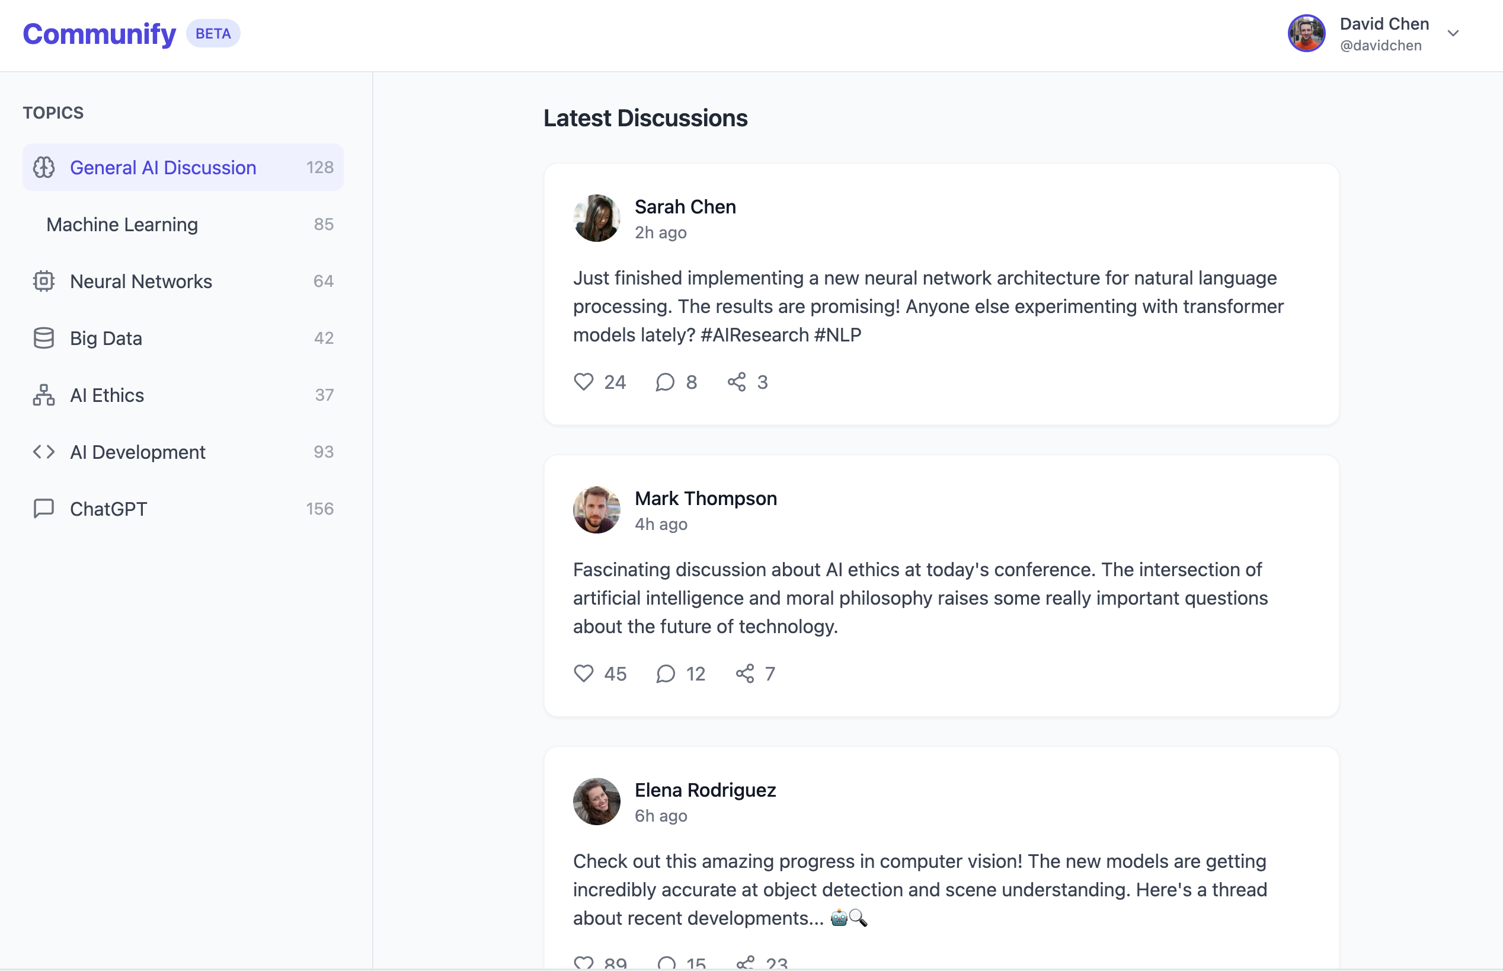Click the Big Data database icon
Screen dimensions: 1503x971
coord(43,338)
